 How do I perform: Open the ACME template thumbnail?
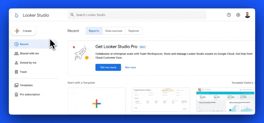[x=225, y=101]
